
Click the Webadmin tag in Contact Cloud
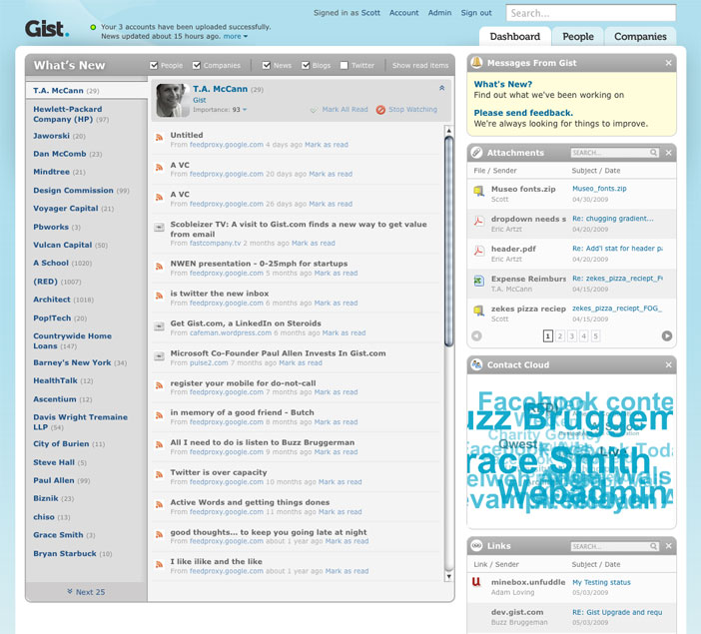[x=581, y=494]
